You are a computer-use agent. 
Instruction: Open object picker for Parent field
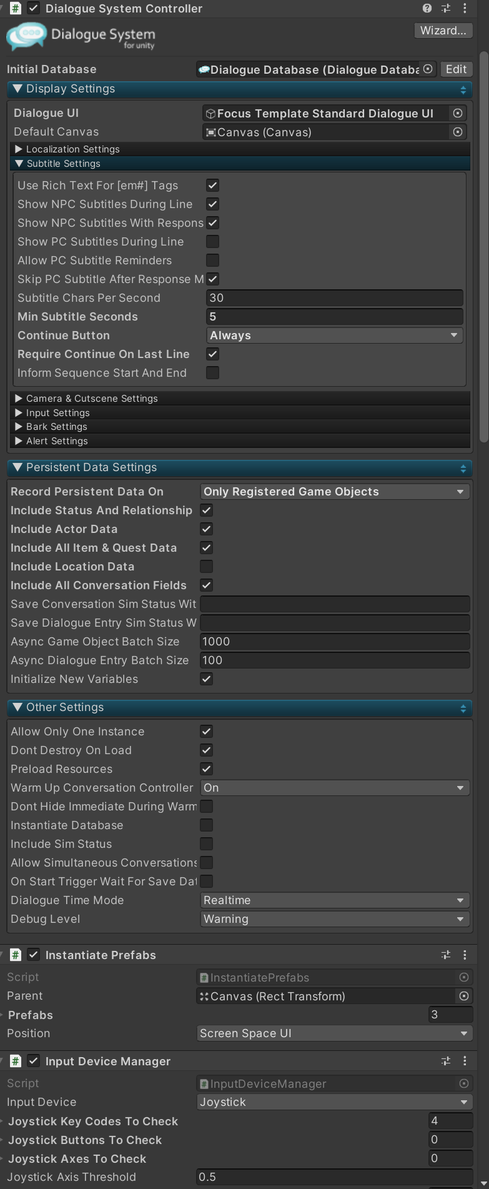pyautogui.click(x=464, y=996)
